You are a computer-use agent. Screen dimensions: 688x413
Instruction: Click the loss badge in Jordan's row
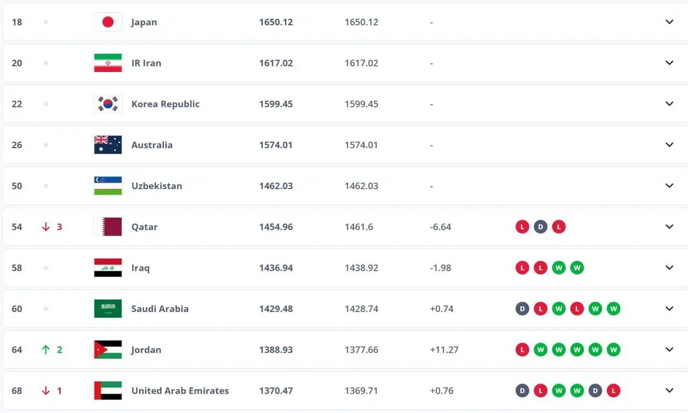(522, 350)
